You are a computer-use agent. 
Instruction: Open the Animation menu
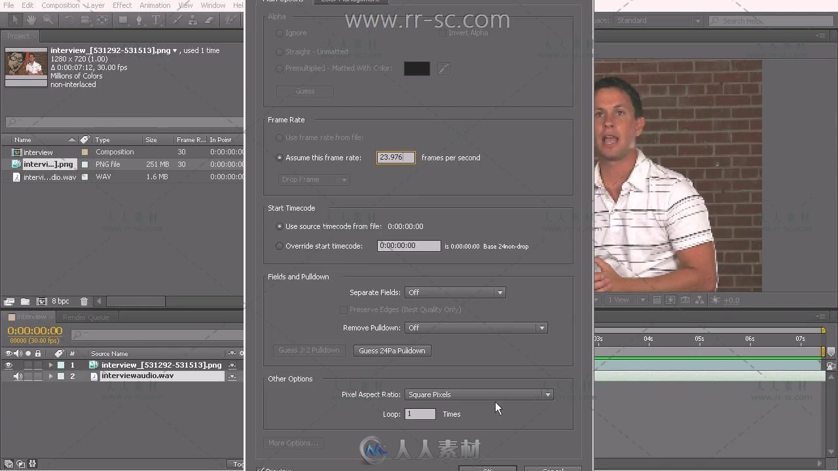pos(155,5)
